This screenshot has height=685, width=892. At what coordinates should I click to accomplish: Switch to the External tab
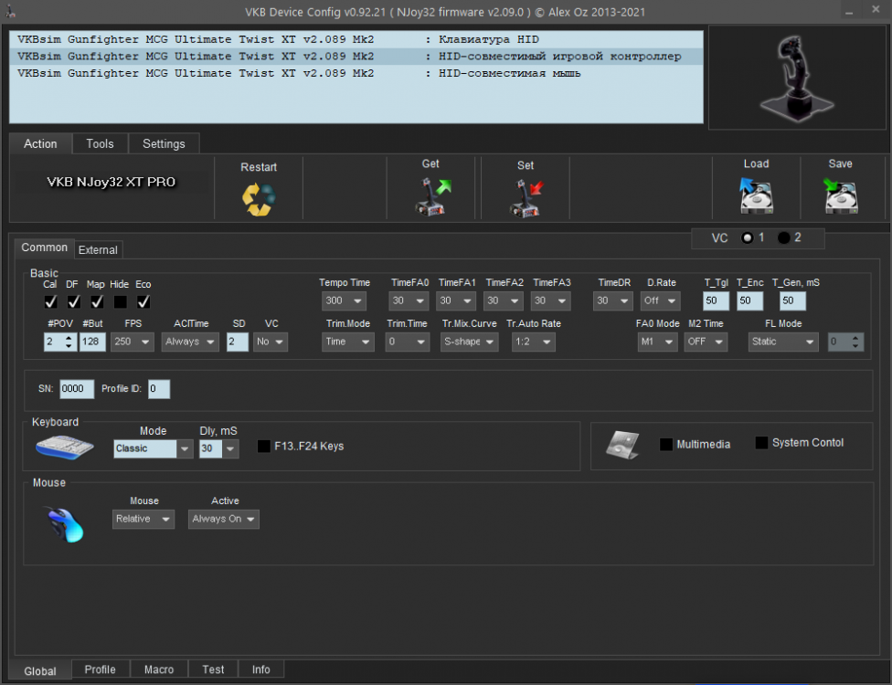coord(98,249)
